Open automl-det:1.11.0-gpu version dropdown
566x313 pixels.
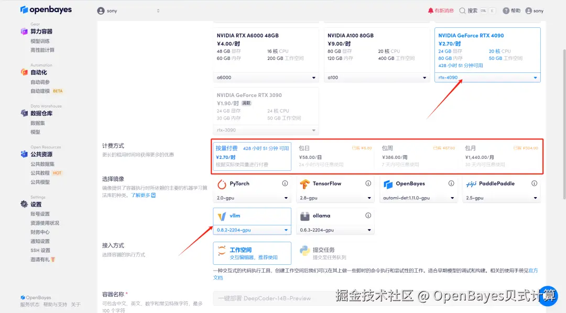[418, 198]
